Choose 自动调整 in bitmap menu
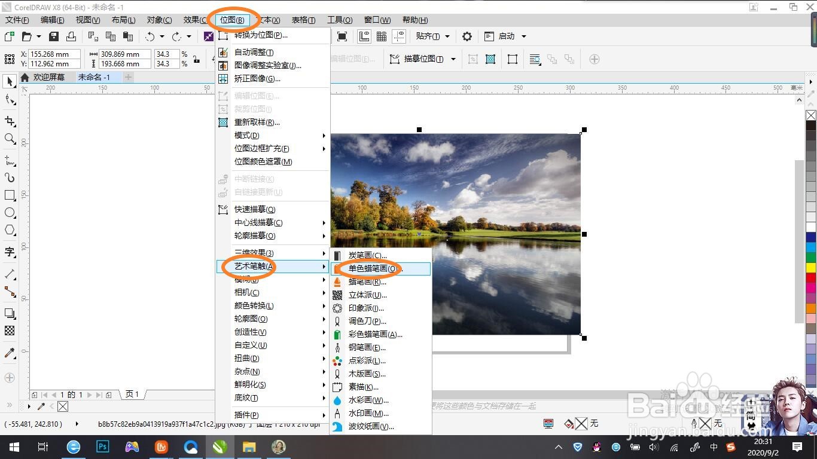Screen dimensions: 817x459 (273, 53)
